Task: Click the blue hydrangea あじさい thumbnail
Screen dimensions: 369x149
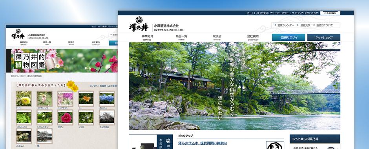Action: (x=107, y=98)
